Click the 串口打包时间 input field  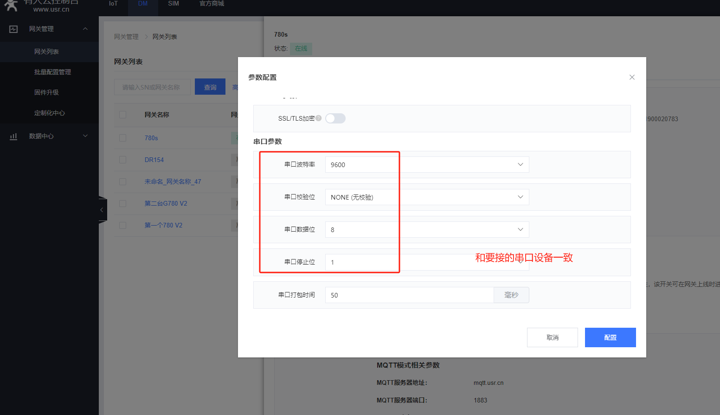pyautogui.click(x=409, y=295)
